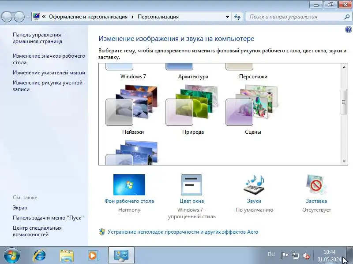Click the Show Desktop strip
The width and height of the screenshot is (353, 264).
(349, 255)
